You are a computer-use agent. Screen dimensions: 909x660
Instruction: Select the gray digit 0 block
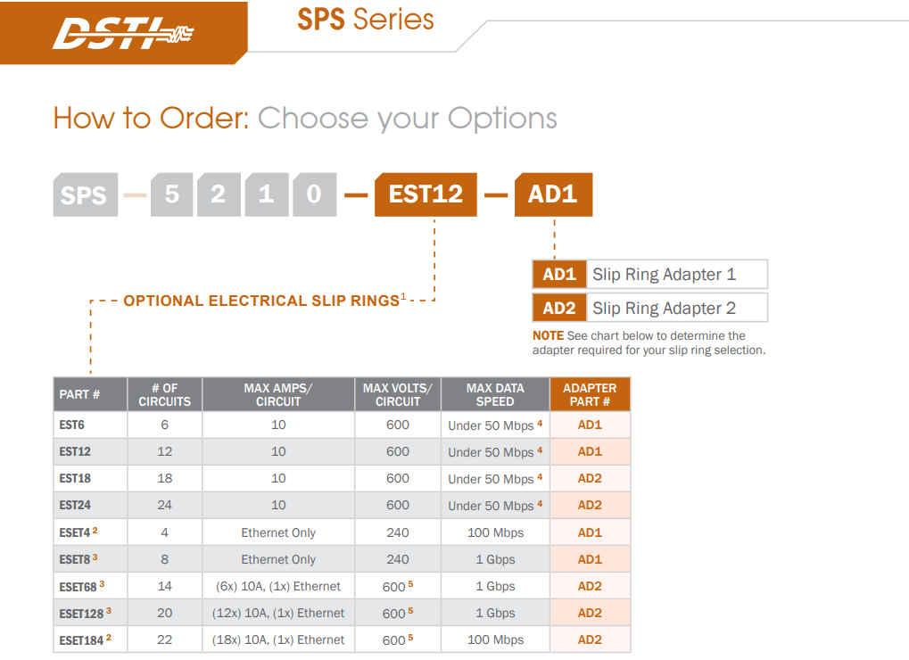click(x=314, y=194)
